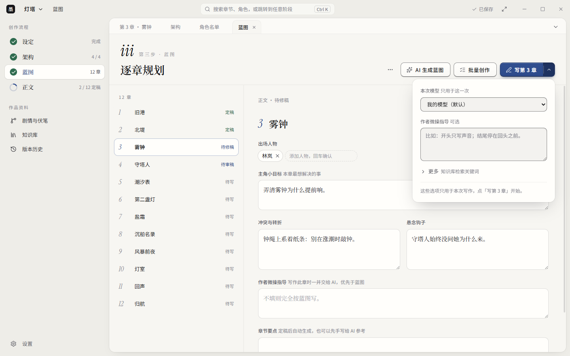The height and width of the screenshot is (356, 570).
Task: Select chapter 10 灯室
Action: pyautogui.click(x=176, y=269)
